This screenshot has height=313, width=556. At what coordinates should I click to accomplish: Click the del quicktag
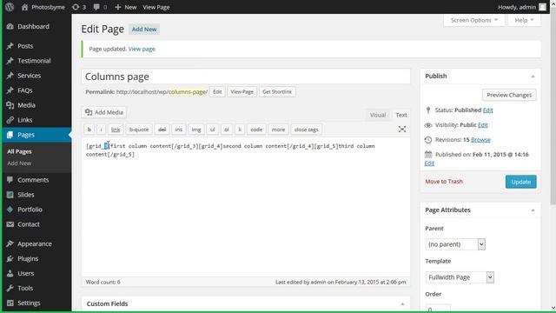(162, 130)
